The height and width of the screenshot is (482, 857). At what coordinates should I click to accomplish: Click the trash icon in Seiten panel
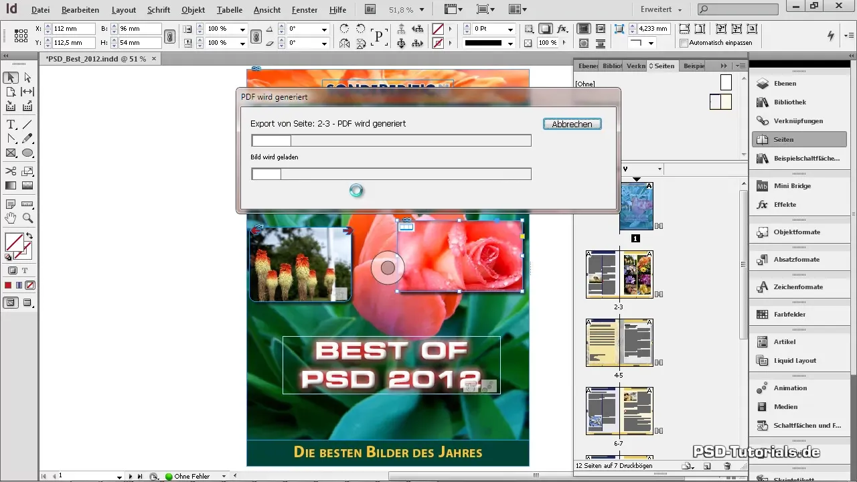click(728, 466)
